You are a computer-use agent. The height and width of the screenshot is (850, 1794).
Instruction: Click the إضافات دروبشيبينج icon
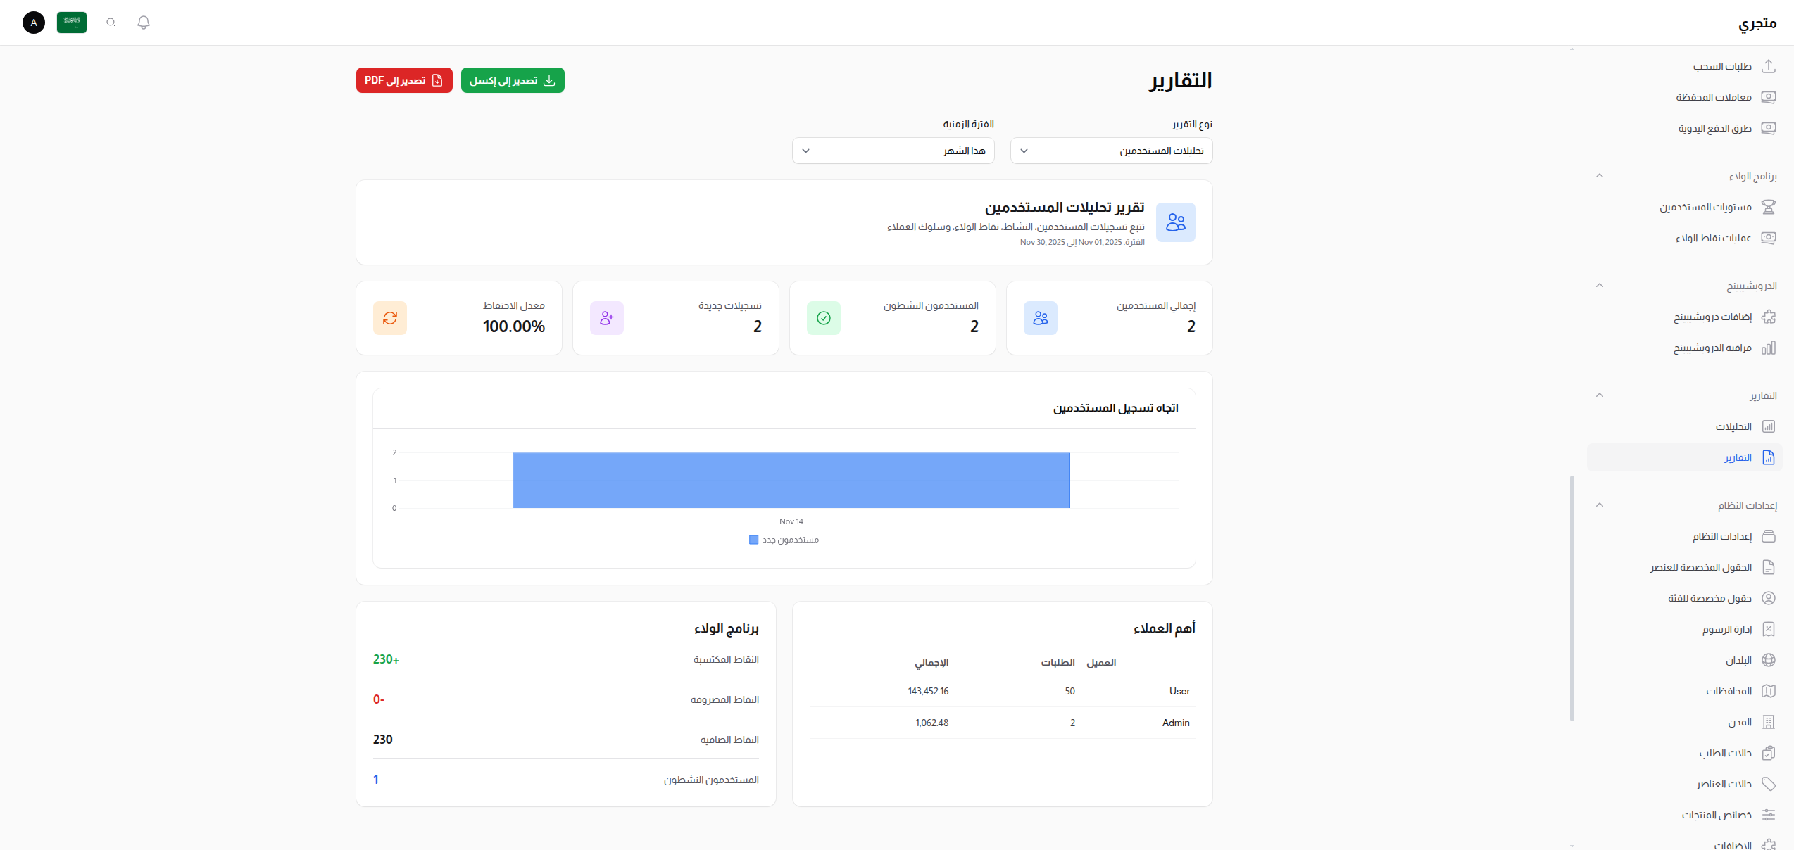1770,317
